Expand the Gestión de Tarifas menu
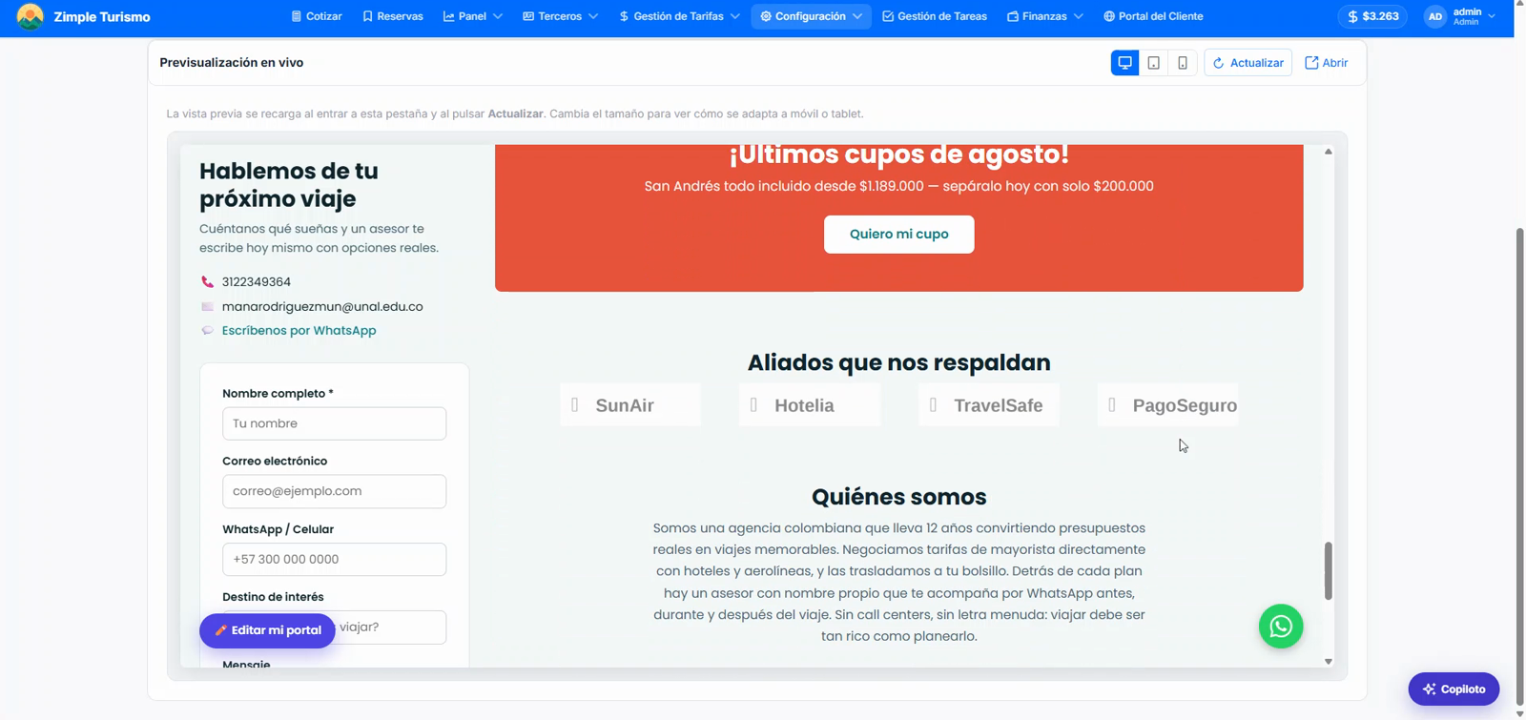1526x720 pixels. (x=679, y=16)
